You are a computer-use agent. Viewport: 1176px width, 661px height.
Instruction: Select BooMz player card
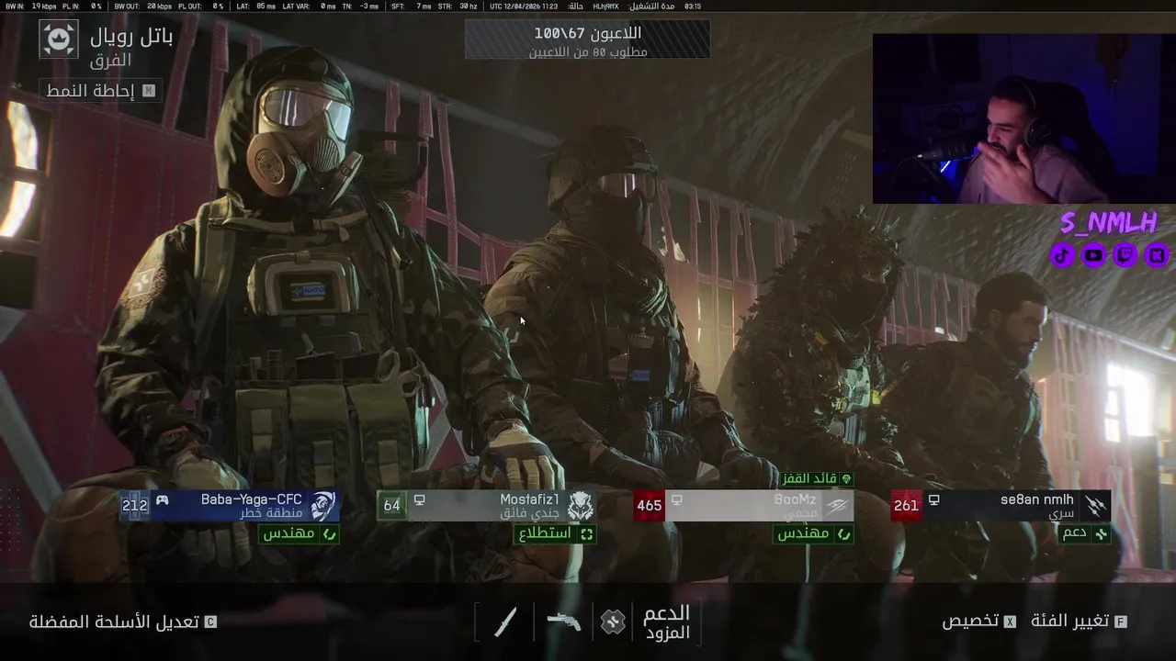[744, 506]
